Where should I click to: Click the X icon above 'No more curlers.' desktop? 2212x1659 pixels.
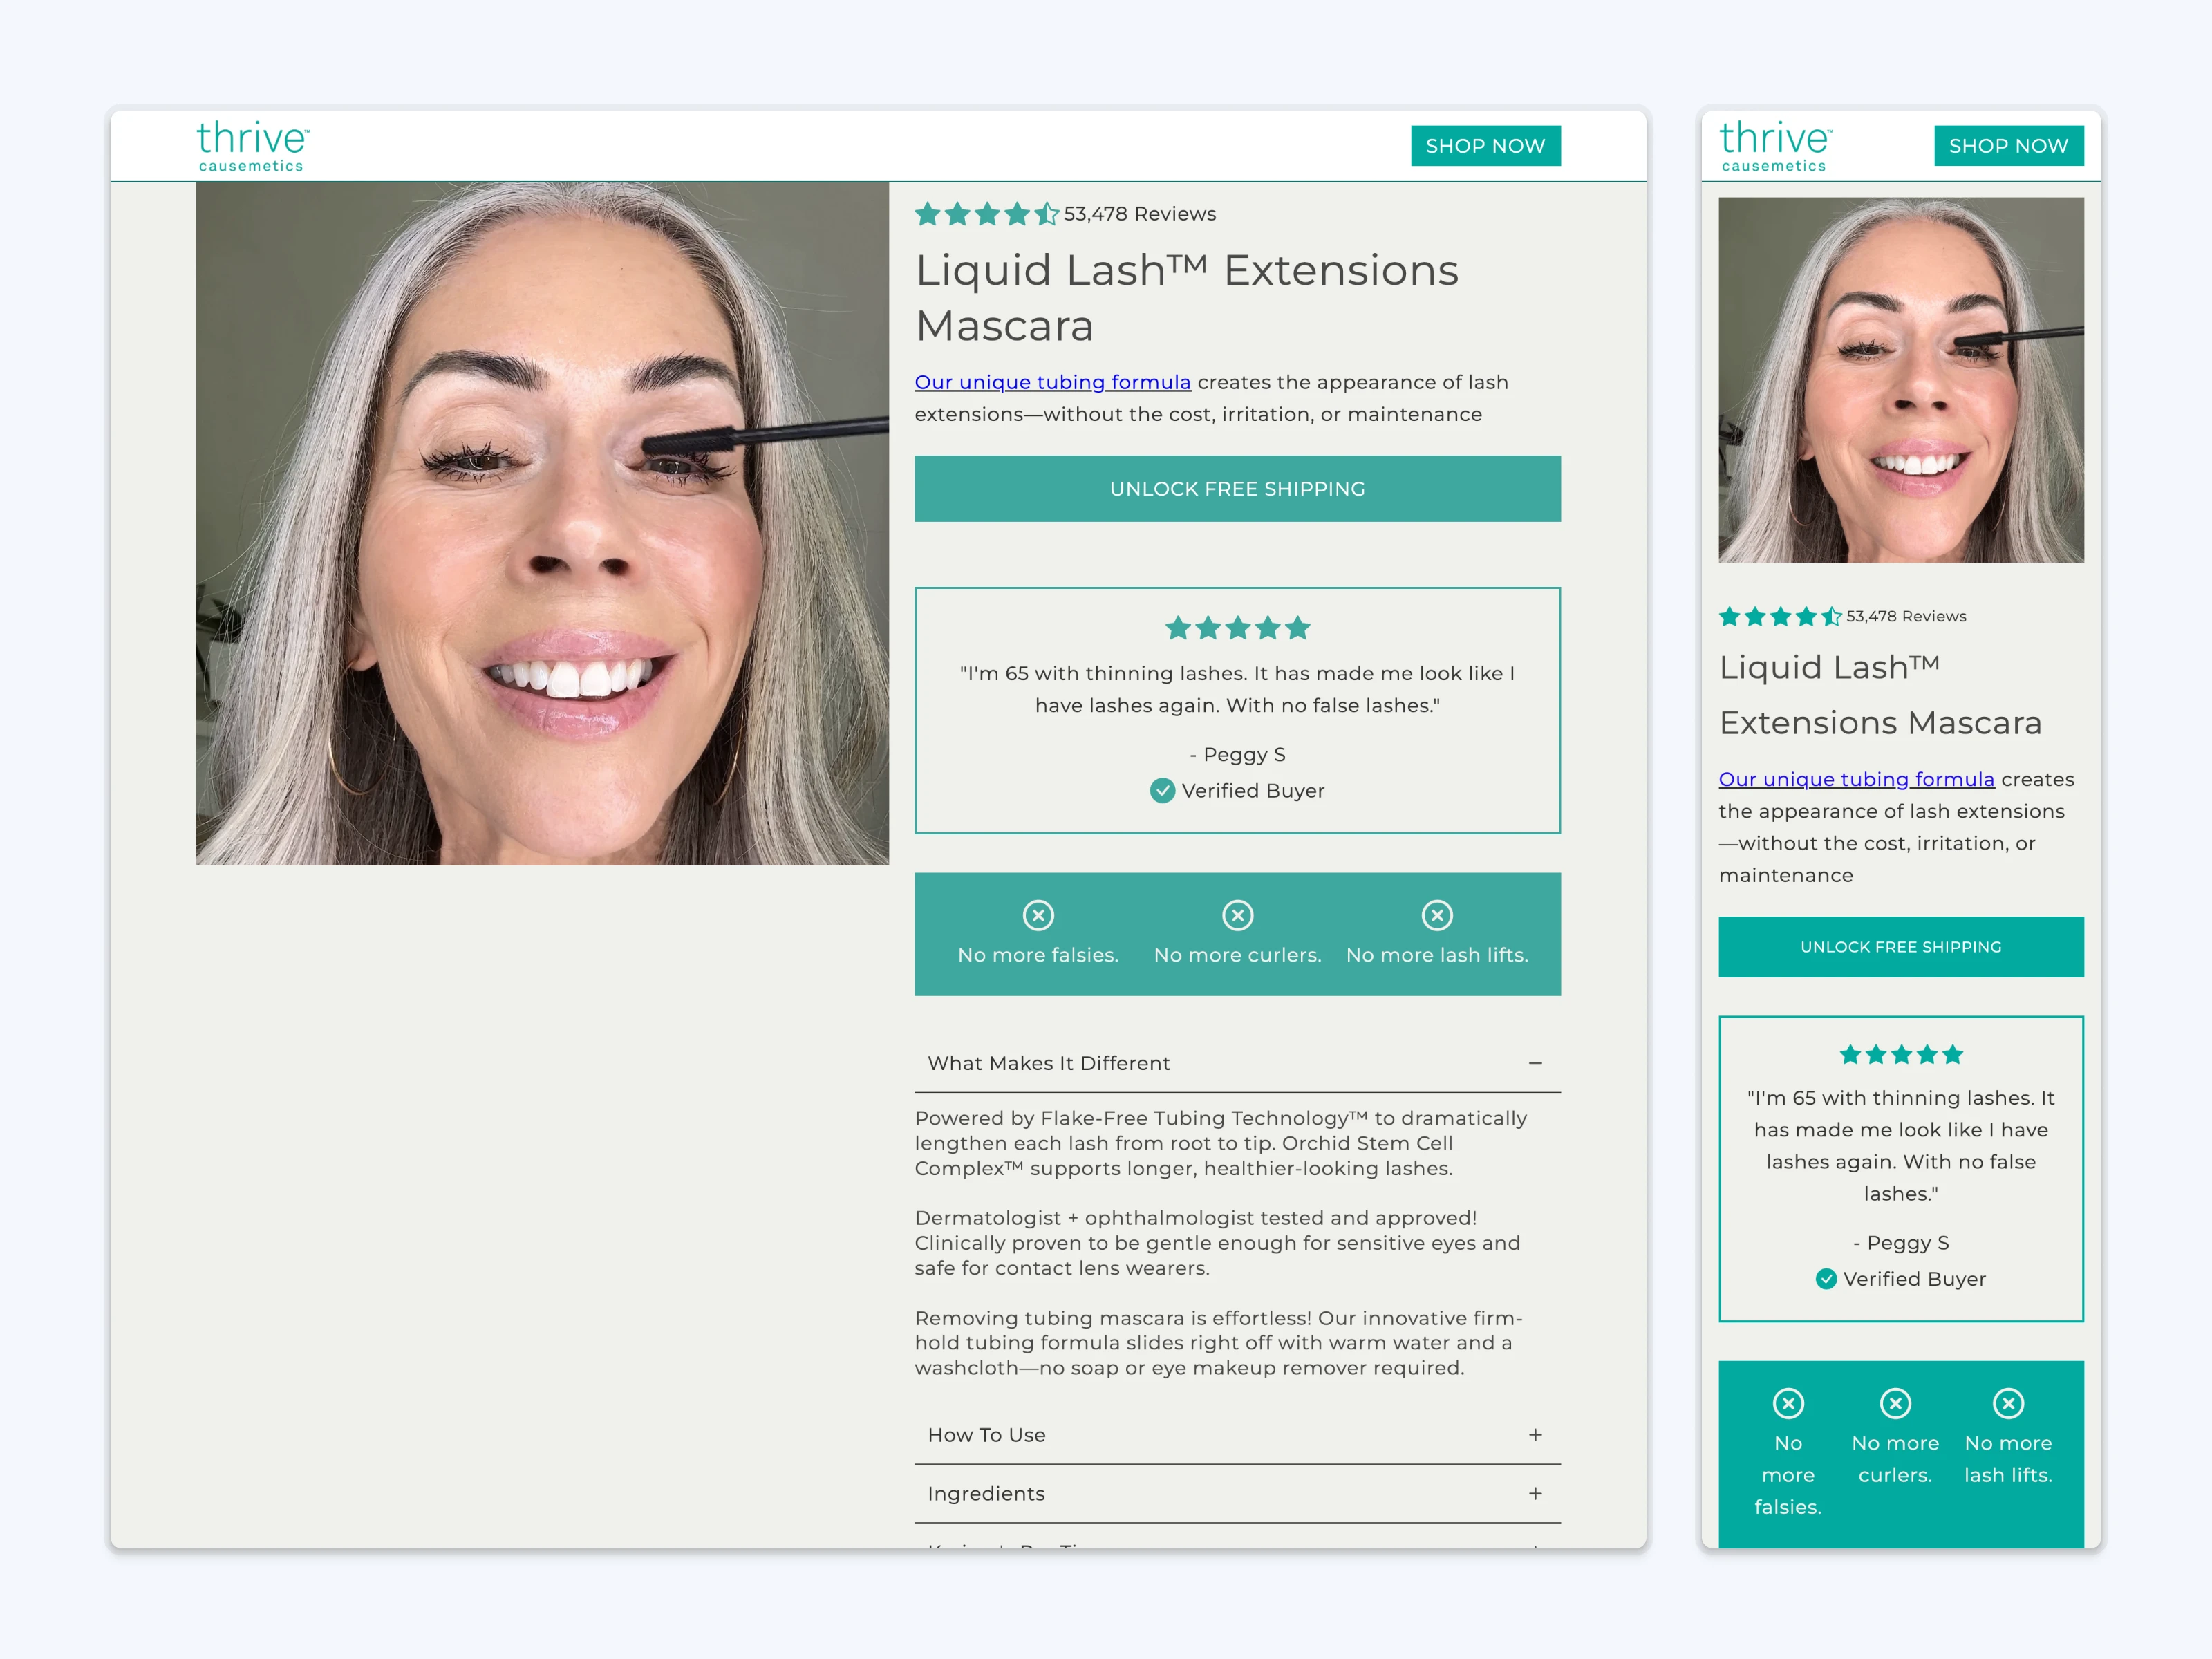pyautogui.click(x=1237, y=915)
